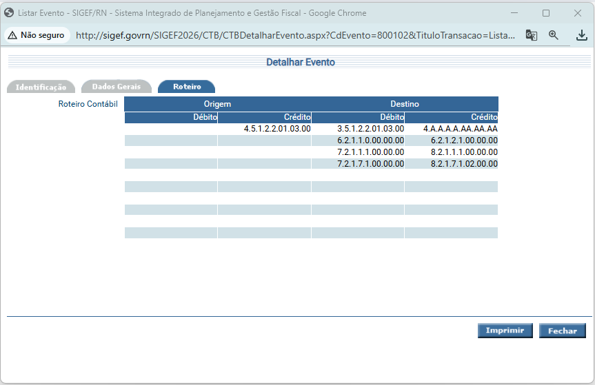Open the Dados Gerais tab
595x385 pixels.
pyautogui.click(x=116, y=87)
